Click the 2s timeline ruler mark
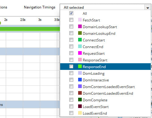Image resolution: width=152 pixels, height=118 pixels. (x=6, y=20)
